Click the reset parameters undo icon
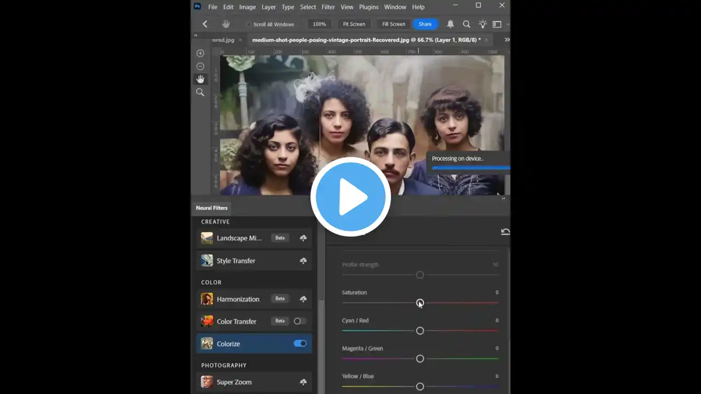This screenshot has height=394, width=701. pos(505,232)
